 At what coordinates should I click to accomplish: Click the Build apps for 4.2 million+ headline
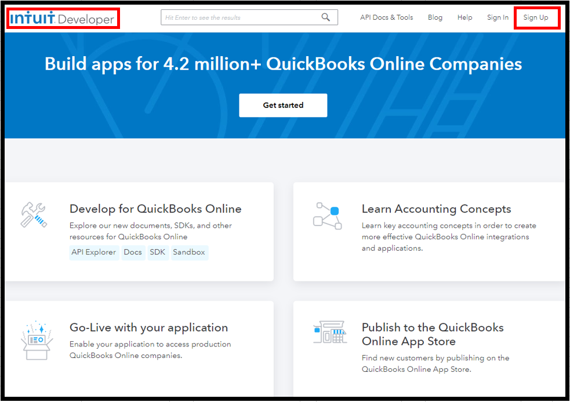coord(283,64)
